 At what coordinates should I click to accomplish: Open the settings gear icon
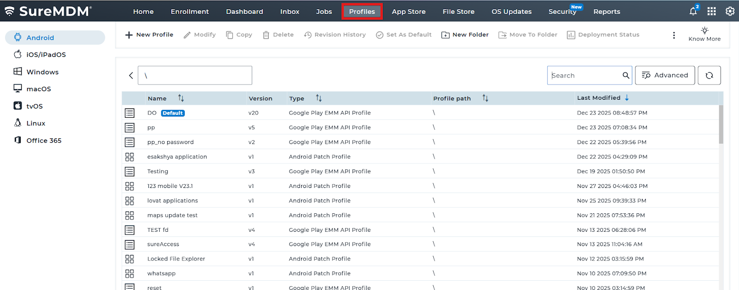click(730, 12)
